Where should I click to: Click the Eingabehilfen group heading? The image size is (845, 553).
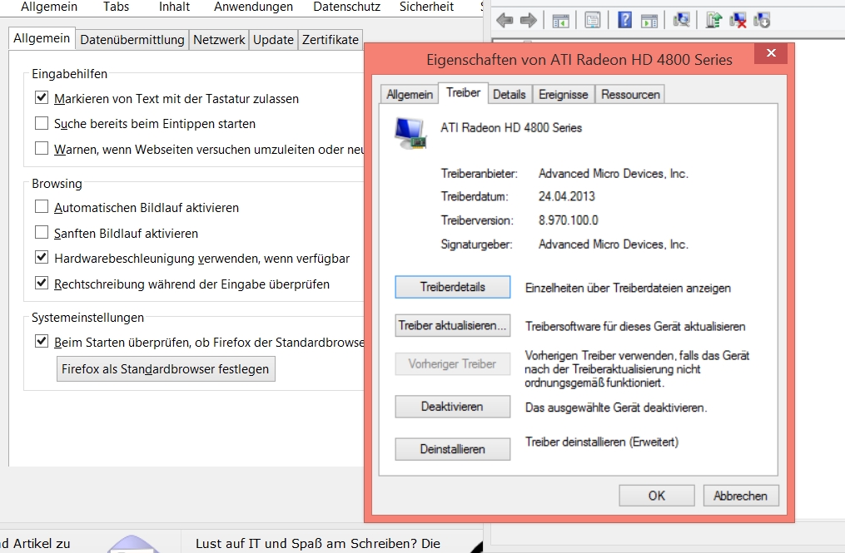(x=70, y=74)
